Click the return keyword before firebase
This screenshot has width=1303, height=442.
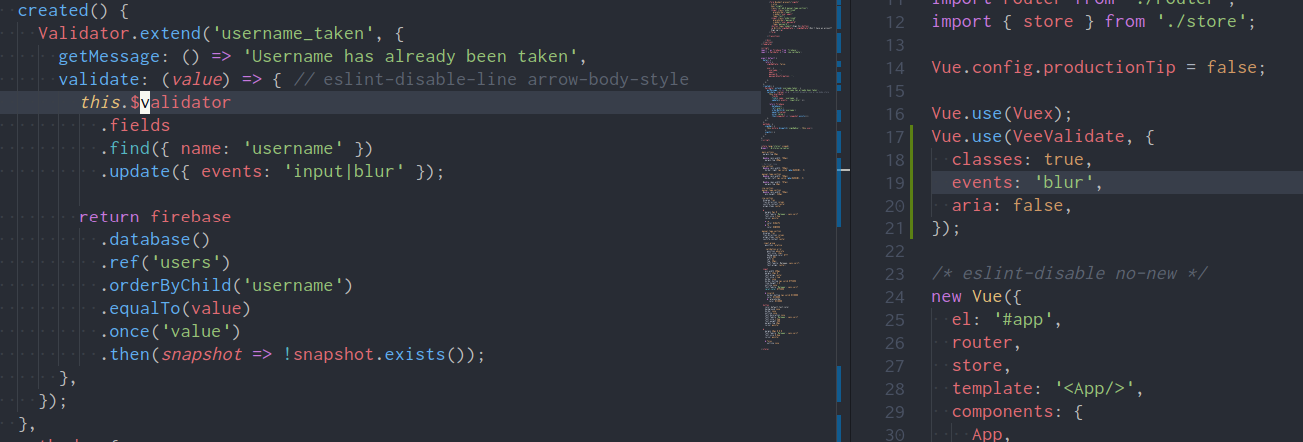tap(110, 217)
